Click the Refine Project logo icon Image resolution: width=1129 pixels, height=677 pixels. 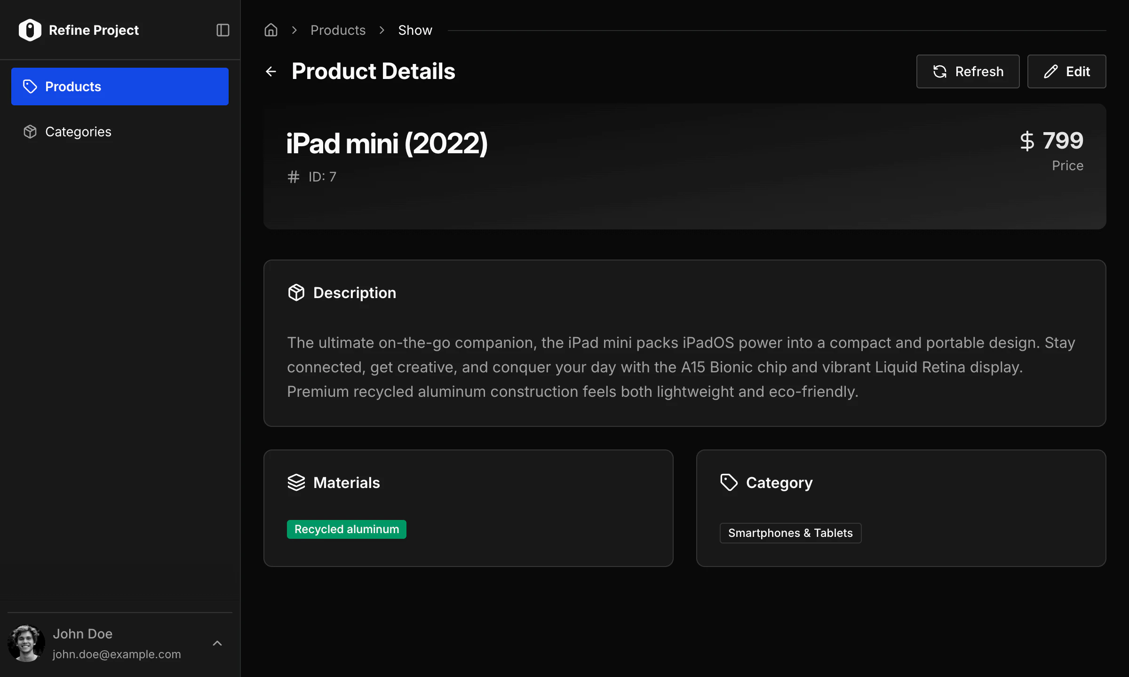click(30, 30)
